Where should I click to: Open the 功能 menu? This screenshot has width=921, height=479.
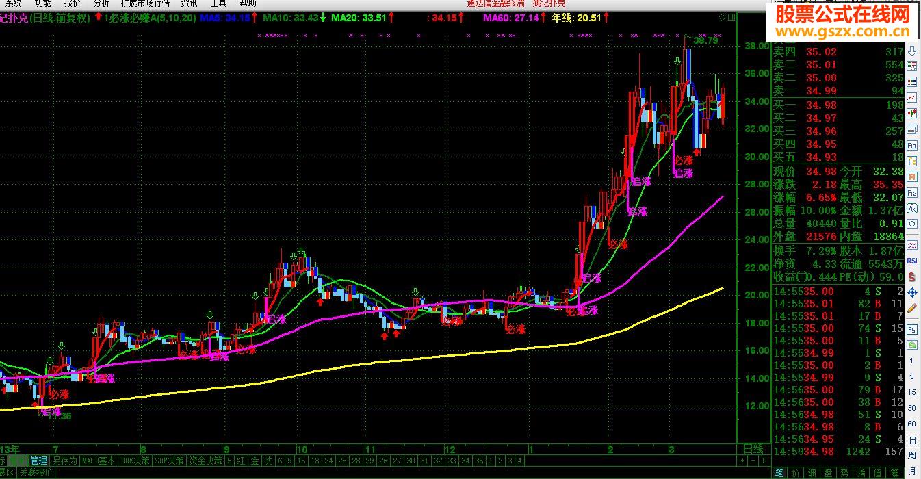(x=43, y=3)
